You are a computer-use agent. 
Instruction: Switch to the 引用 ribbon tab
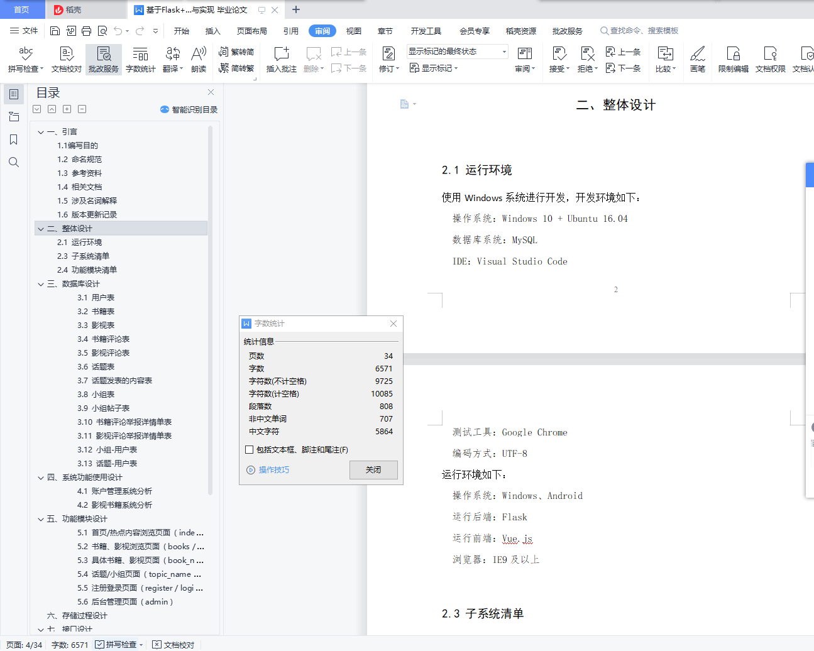click(291, 31)
